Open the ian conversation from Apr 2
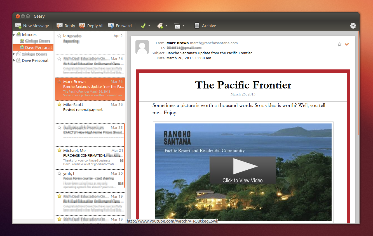 point(90,43)
